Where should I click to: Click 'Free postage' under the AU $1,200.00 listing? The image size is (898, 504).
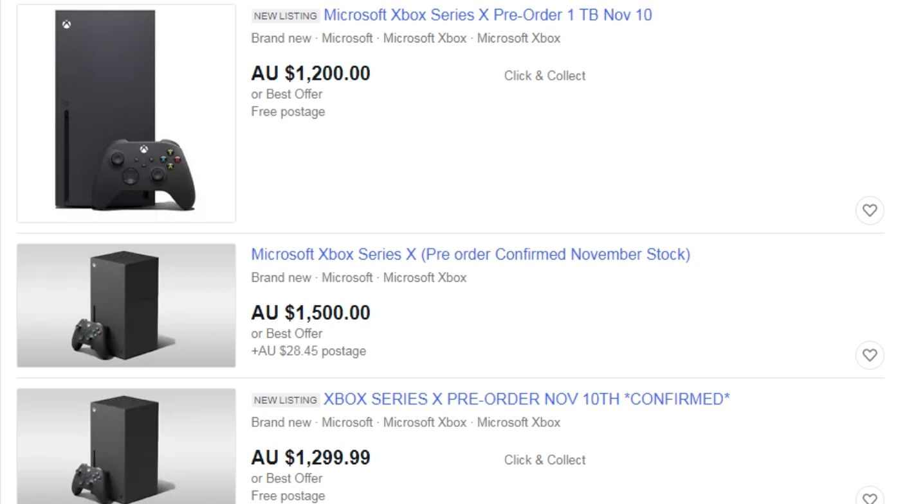coord(288,112)
